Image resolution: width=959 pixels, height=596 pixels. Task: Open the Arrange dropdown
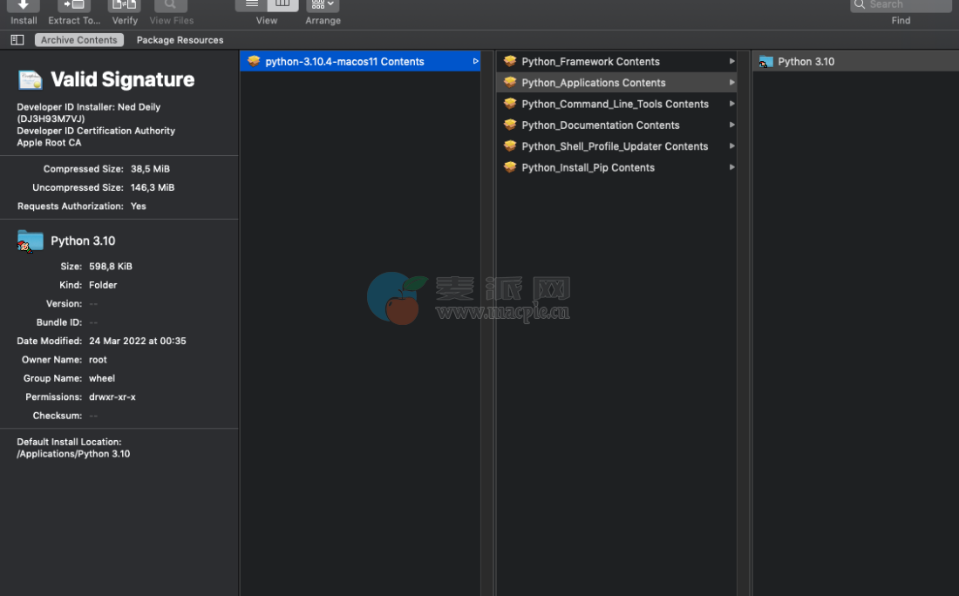click(x=323, y=5)
